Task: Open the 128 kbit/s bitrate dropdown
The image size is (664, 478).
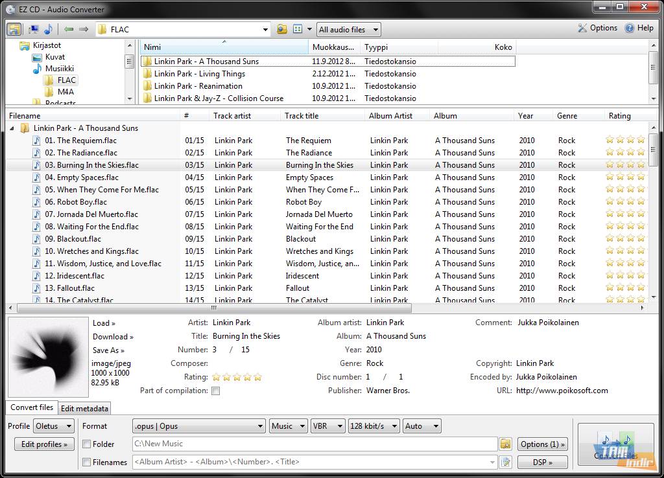Action: coord(373,426)
